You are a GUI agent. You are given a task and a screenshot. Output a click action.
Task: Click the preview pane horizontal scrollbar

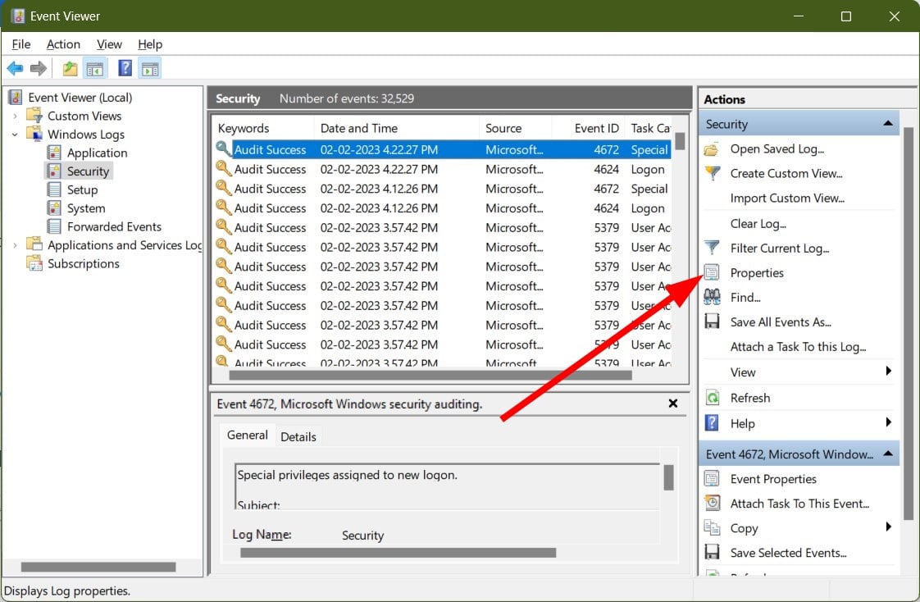[x=399, y=553]
